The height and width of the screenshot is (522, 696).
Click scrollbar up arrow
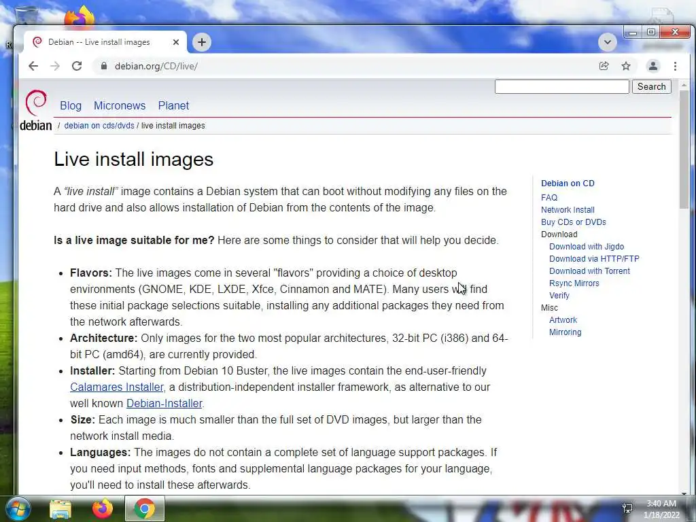click(x=684, y=84)
